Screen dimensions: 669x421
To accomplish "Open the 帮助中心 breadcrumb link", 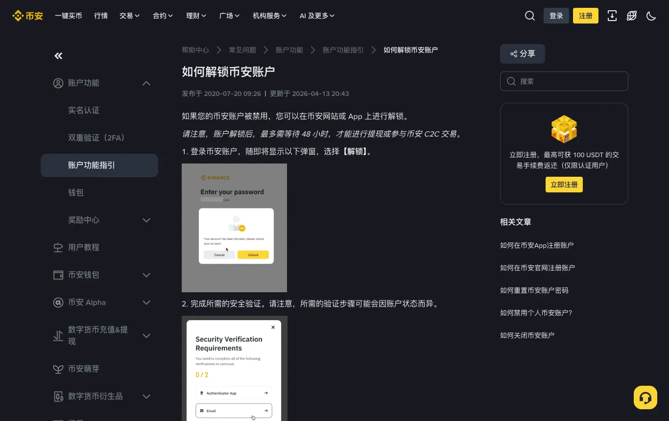I will (195, 50).
